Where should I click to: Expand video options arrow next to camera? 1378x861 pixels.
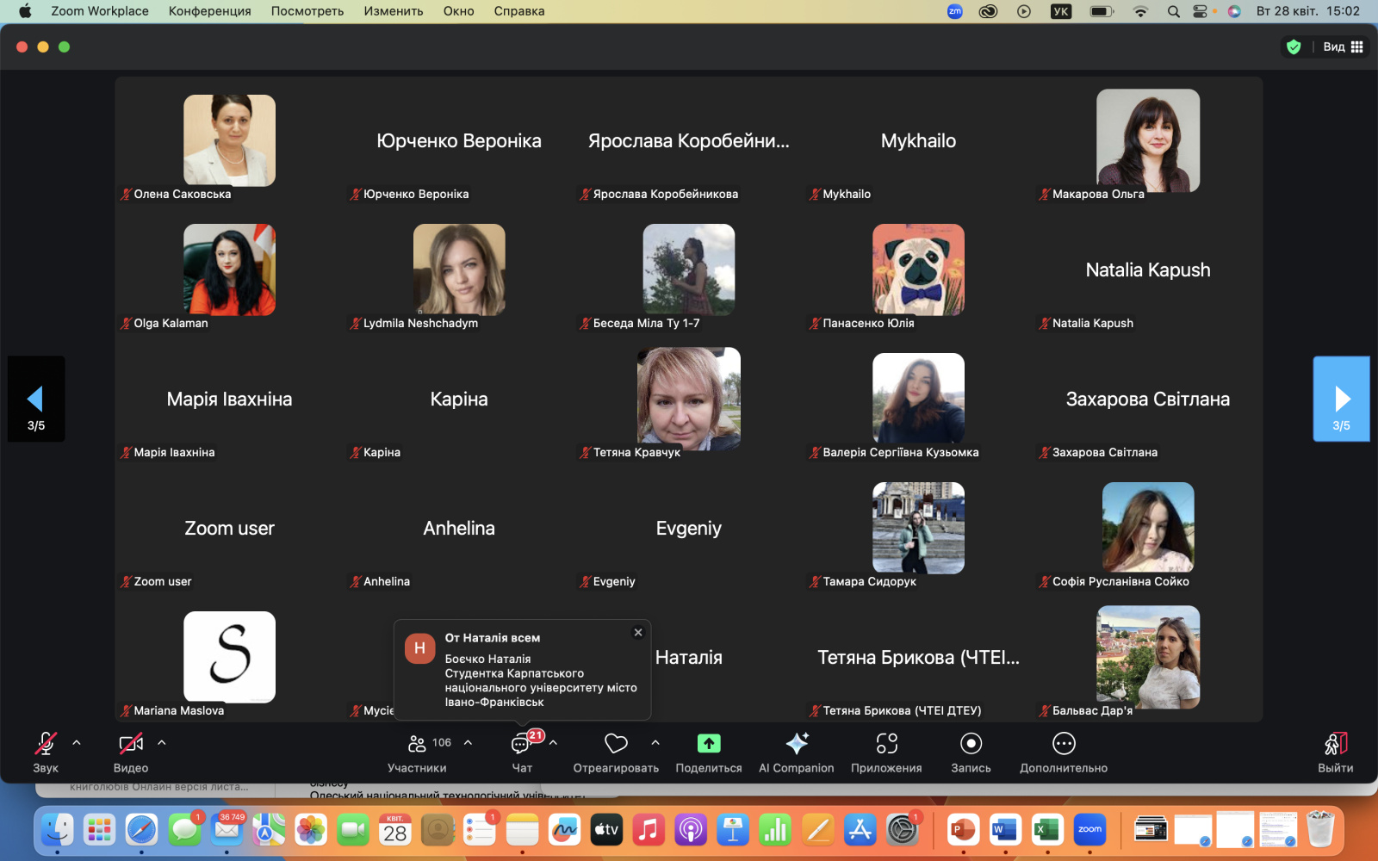click(162, 742)
